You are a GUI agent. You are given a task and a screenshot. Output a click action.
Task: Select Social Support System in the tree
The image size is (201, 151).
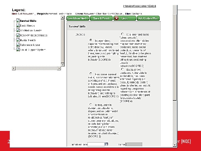[33, 50]
